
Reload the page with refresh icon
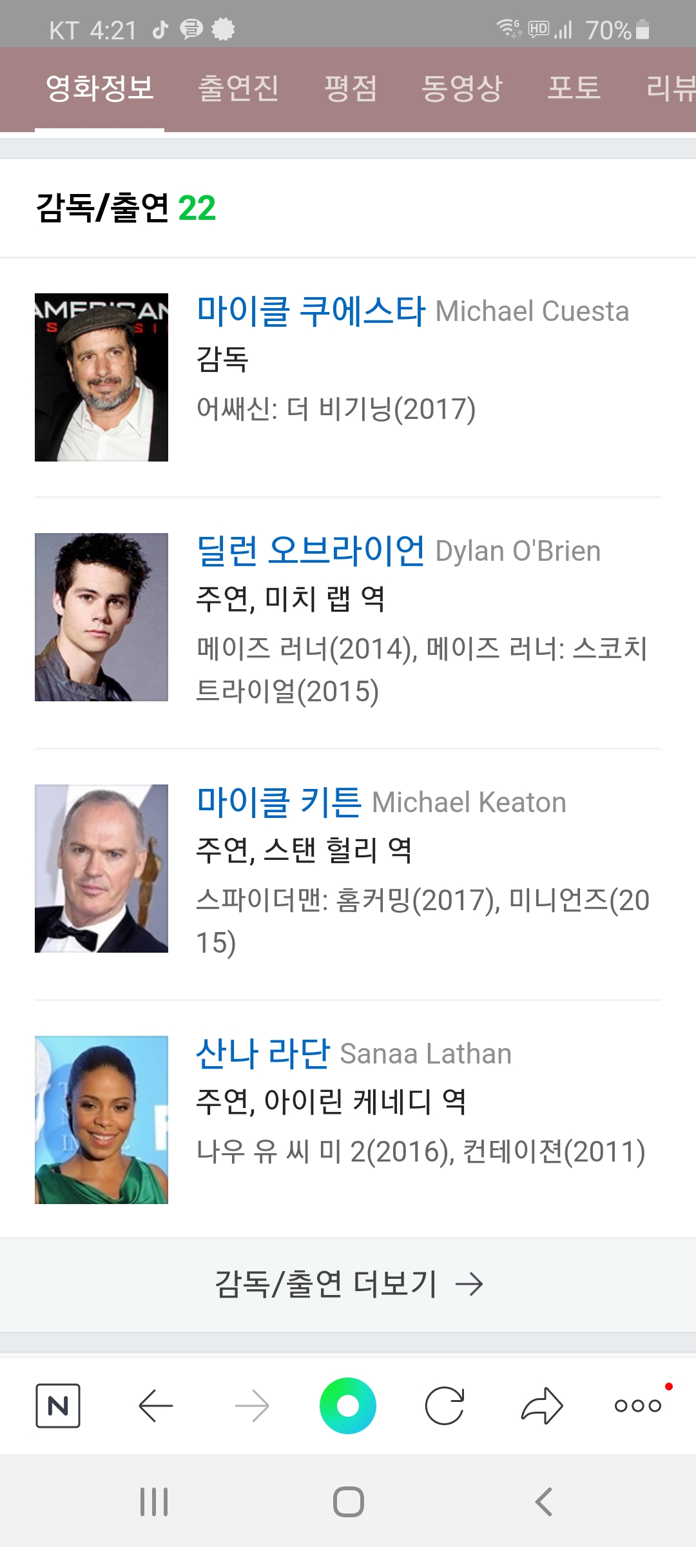pos(445,1405)
